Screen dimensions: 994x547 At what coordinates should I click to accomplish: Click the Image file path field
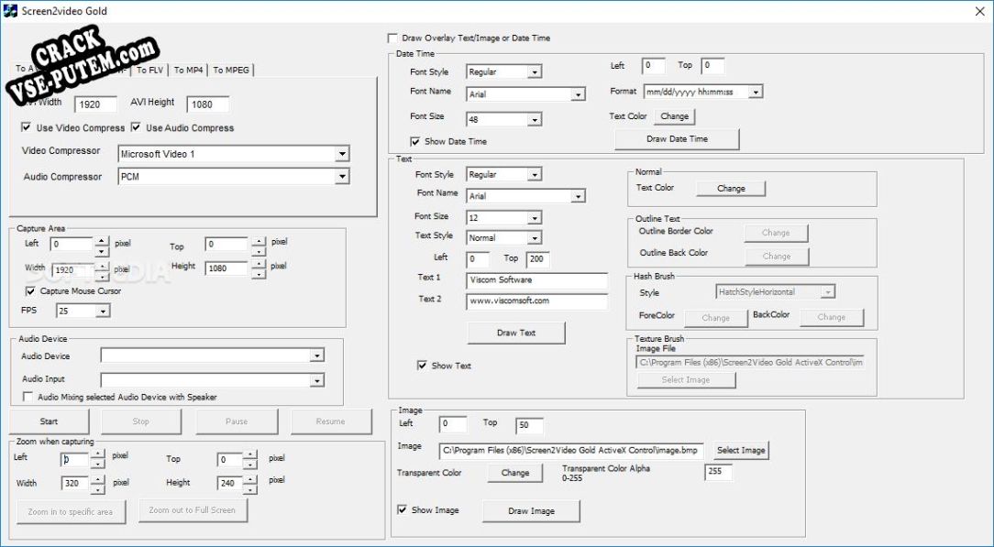pos(570,451)
